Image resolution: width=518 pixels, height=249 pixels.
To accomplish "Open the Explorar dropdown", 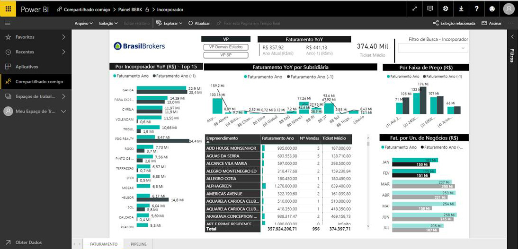I will pyautogui.click(x=169, y=24).
